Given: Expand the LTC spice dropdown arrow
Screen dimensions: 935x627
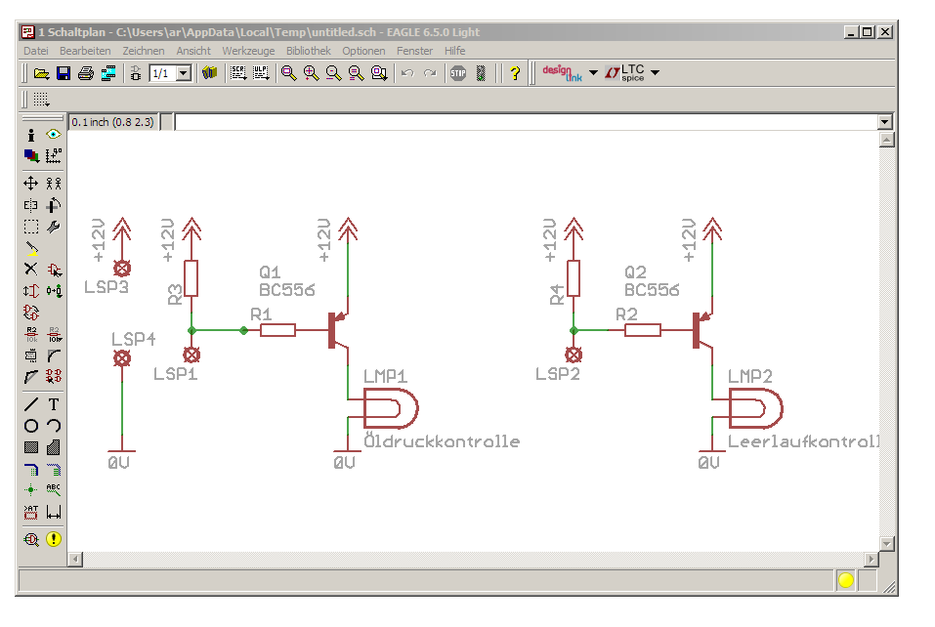Looking at the screenshot, I should [x=656, y=72].
